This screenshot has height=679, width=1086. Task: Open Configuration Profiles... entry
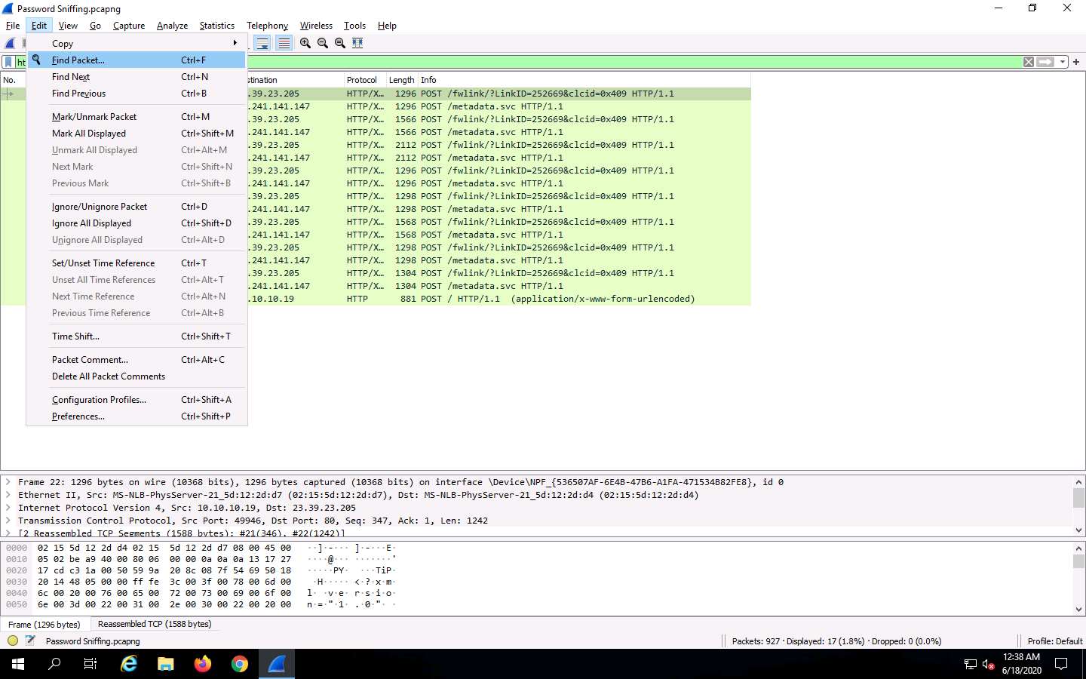click(x=137, y=399)
